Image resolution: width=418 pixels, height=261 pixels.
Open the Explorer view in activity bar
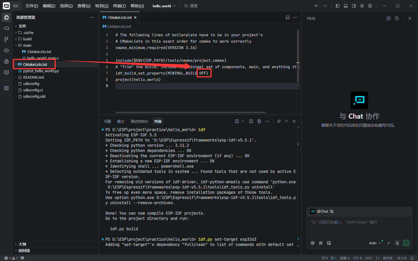click(6, 17)
